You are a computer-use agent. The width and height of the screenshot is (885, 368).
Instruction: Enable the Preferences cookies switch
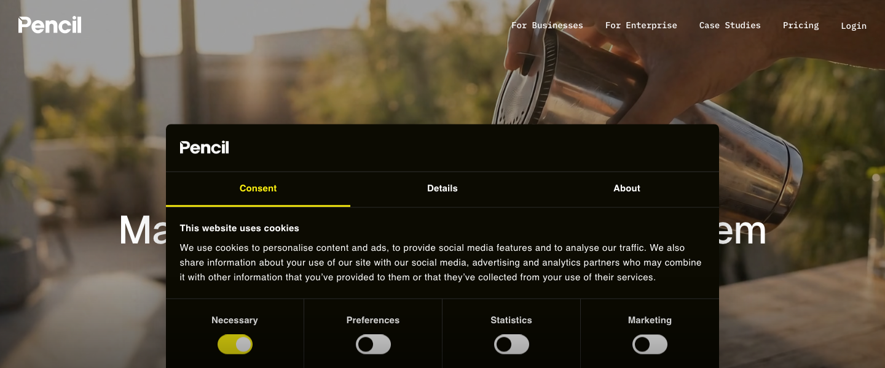pos(373,344)
